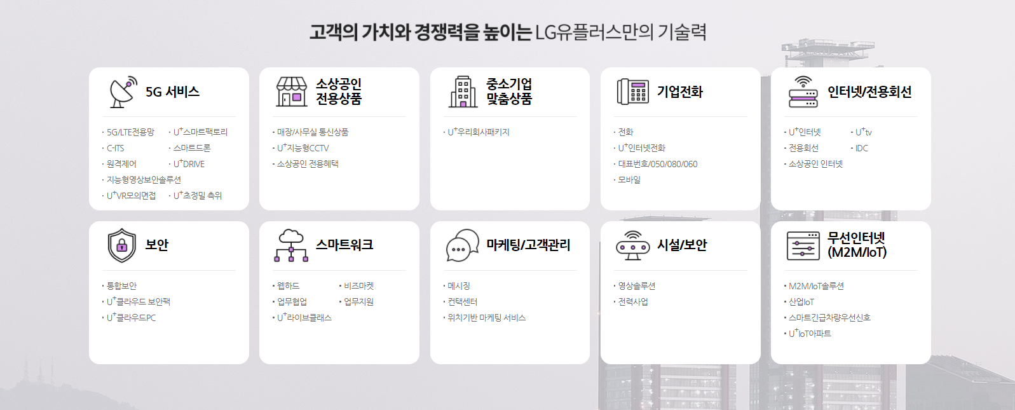Open the 5G/LTE전용망 link
The width and height of the screenshot is (1015, 410).
(130, 132)
